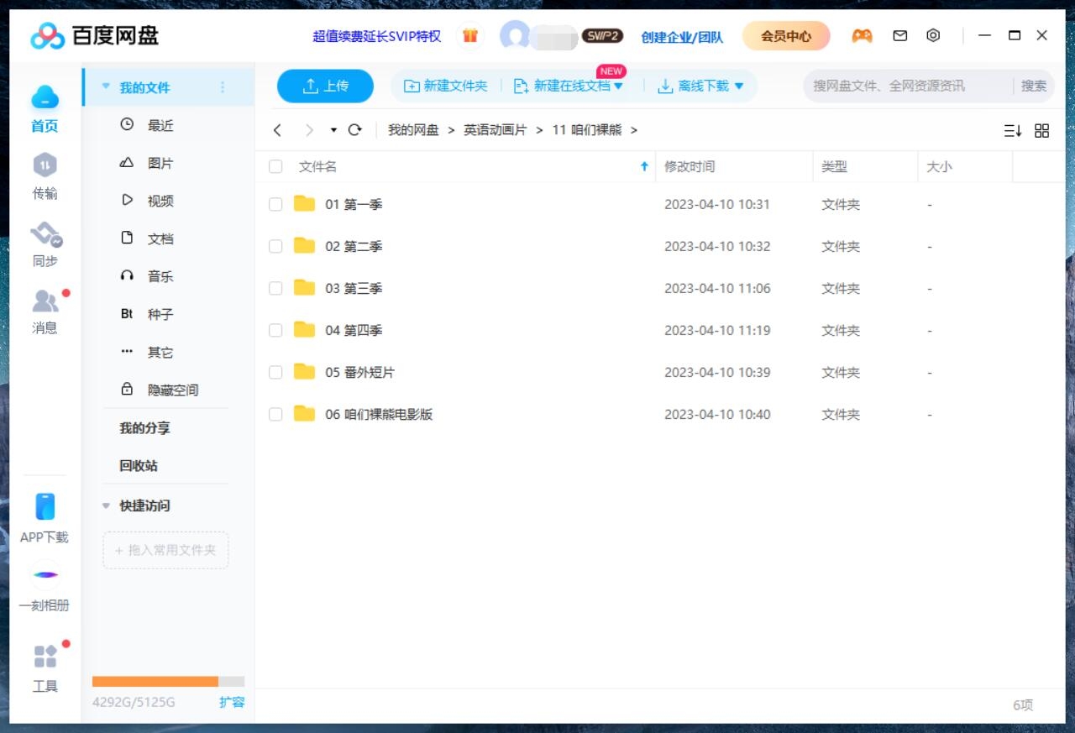Switch to grid view layout
Screen dimensions: 1075x733
(1041, 130)
